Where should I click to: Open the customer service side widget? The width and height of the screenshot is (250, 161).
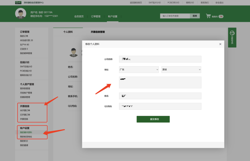tap(232, 38)
